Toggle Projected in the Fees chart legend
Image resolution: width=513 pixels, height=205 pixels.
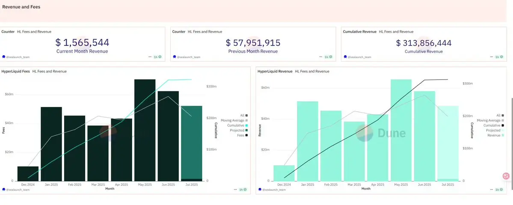(238, 130)
